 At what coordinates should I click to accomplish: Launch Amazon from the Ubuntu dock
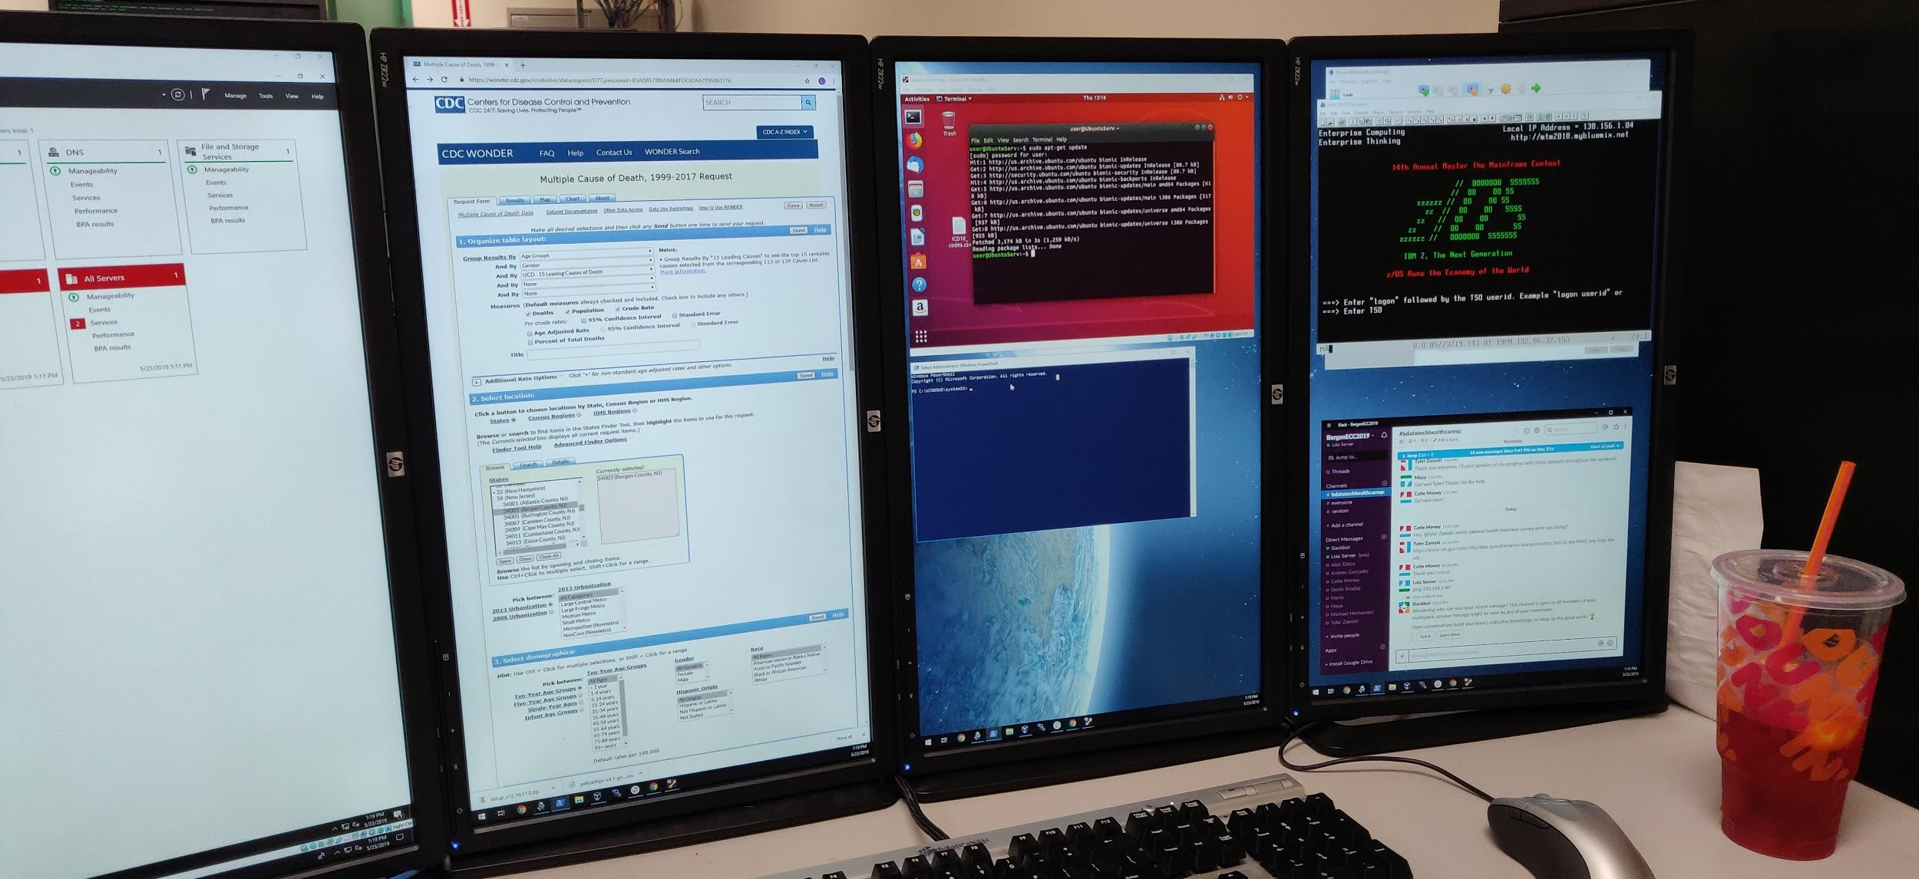pos(920,308)
